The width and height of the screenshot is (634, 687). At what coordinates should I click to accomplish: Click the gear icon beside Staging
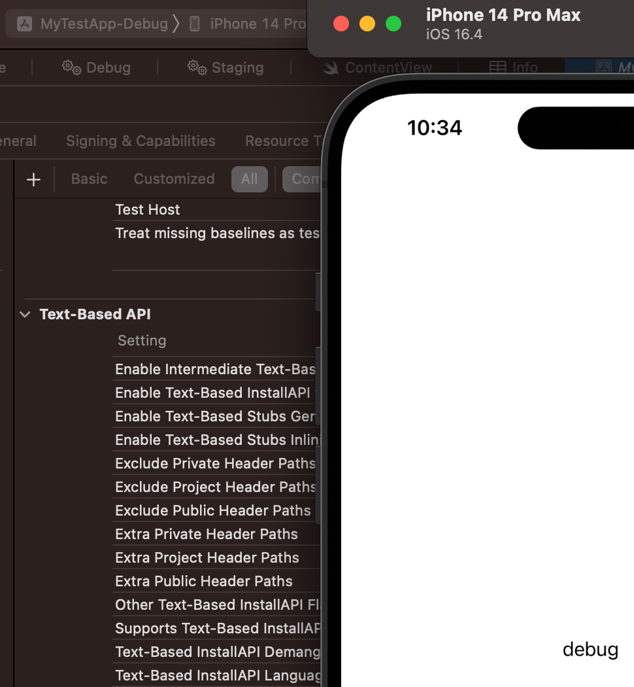[197, 67]
